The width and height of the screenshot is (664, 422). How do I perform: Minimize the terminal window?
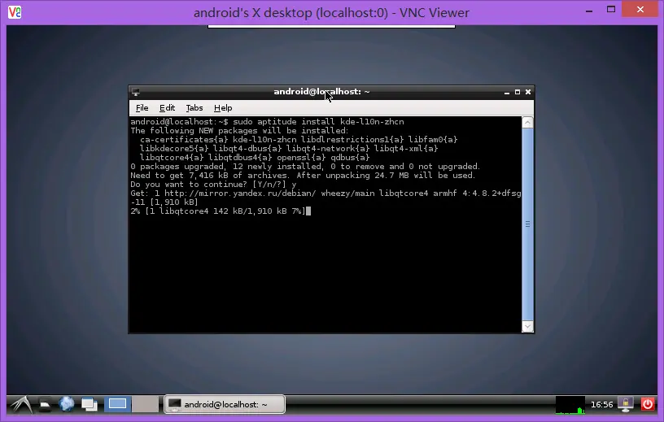pos(507,92)
